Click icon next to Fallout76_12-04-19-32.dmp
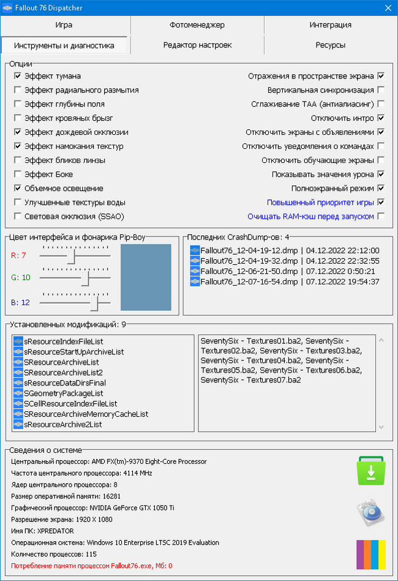The image size is (398, 581). pyautogui.click(x=195, y=260)
